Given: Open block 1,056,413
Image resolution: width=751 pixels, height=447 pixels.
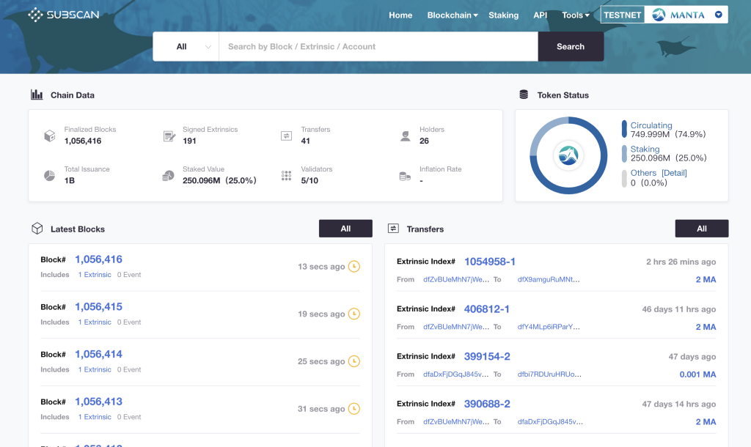Looking at the screenshot, I should pyautogui.click(x=99, y=401).
